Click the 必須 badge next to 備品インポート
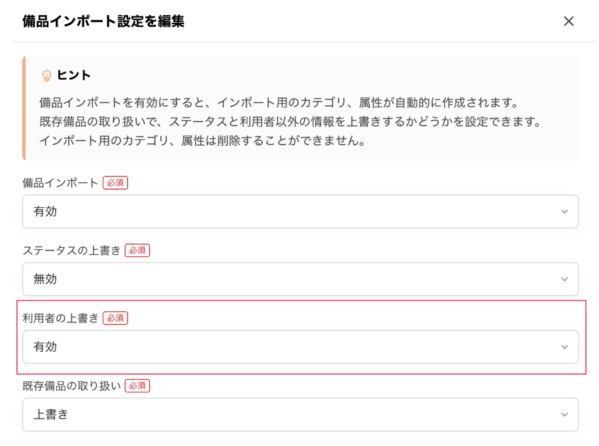Viewport: 599px width, 446px height. (115, 183)
